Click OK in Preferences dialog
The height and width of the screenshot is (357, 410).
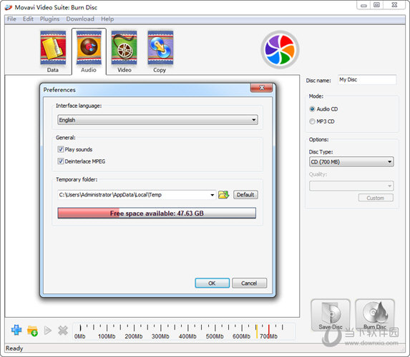pyautogui.click(x=212, y=283)
